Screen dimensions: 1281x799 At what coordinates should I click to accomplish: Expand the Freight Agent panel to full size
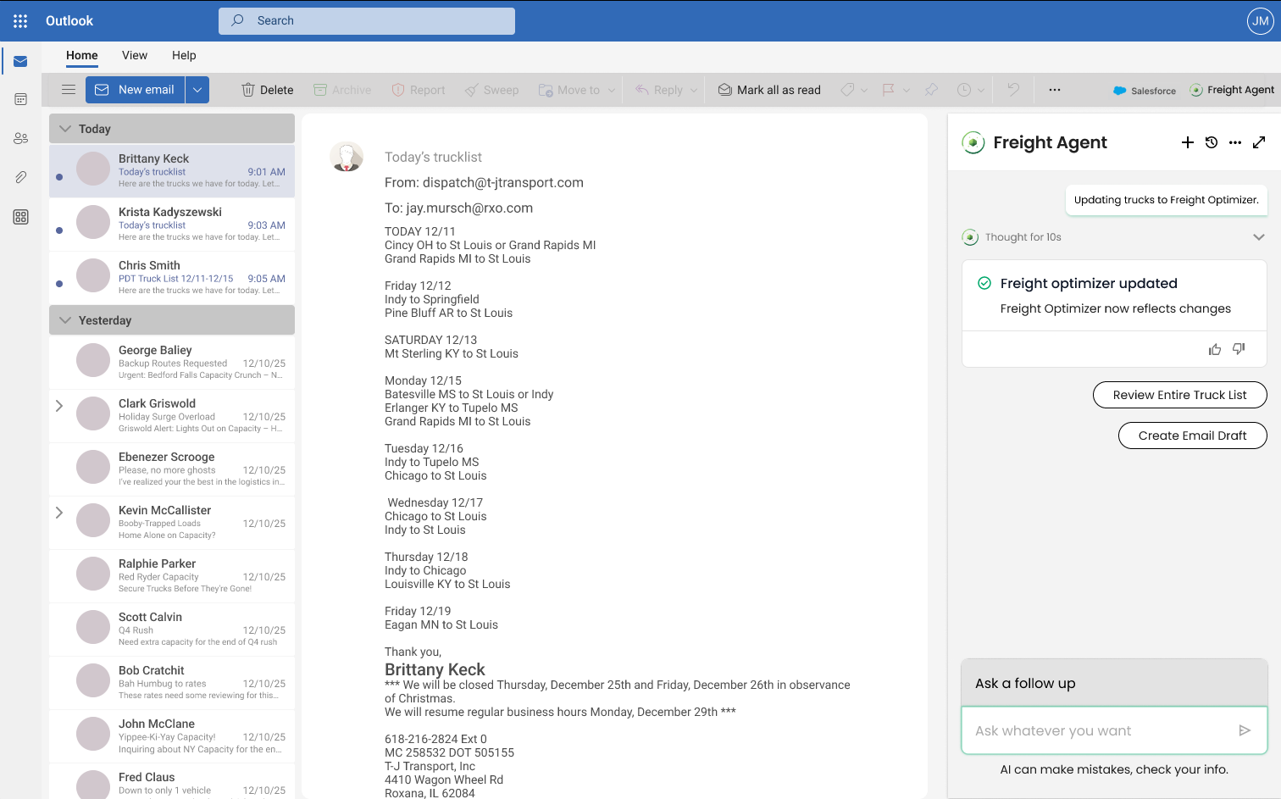(x=1259, y=142)
